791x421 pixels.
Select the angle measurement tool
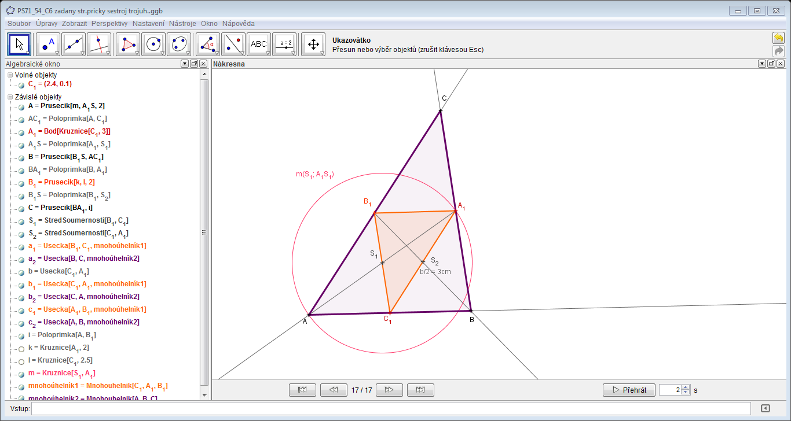click(x=208, y=44)
